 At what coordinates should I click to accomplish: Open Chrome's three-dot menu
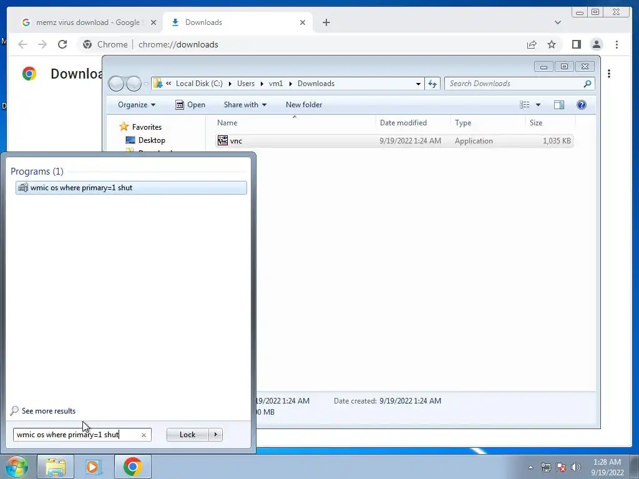(x=617, y=44)
